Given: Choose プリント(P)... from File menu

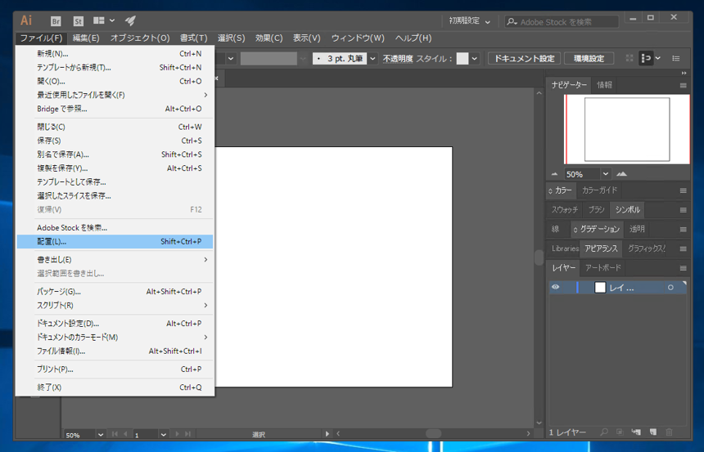Looking at the screenshot, I should tap(115, 369).
